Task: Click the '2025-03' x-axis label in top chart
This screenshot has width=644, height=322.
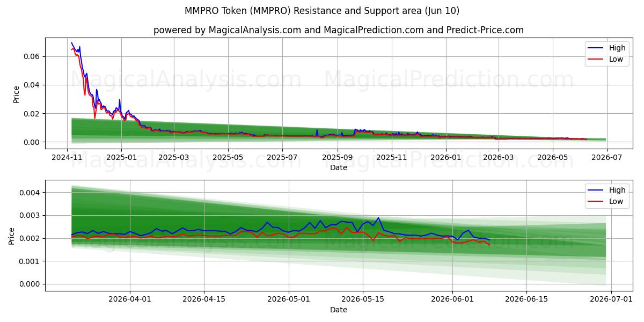Action: coord(173,157)
